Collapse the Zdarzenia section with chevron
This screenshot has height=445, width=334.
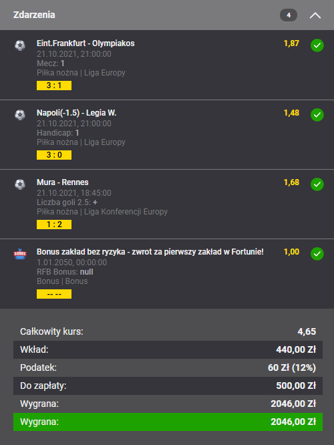point(315,15)
